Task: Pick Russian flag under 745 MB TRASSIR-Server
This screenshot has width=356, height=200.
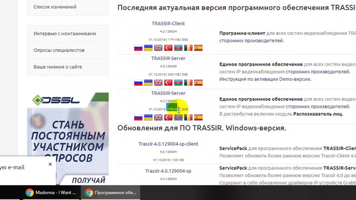Action: [138, 117]
